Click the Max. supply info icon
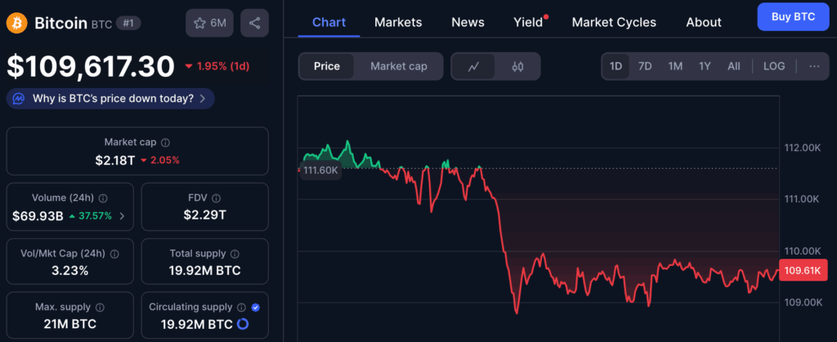 pyautogui.click(x=100, y=308)
